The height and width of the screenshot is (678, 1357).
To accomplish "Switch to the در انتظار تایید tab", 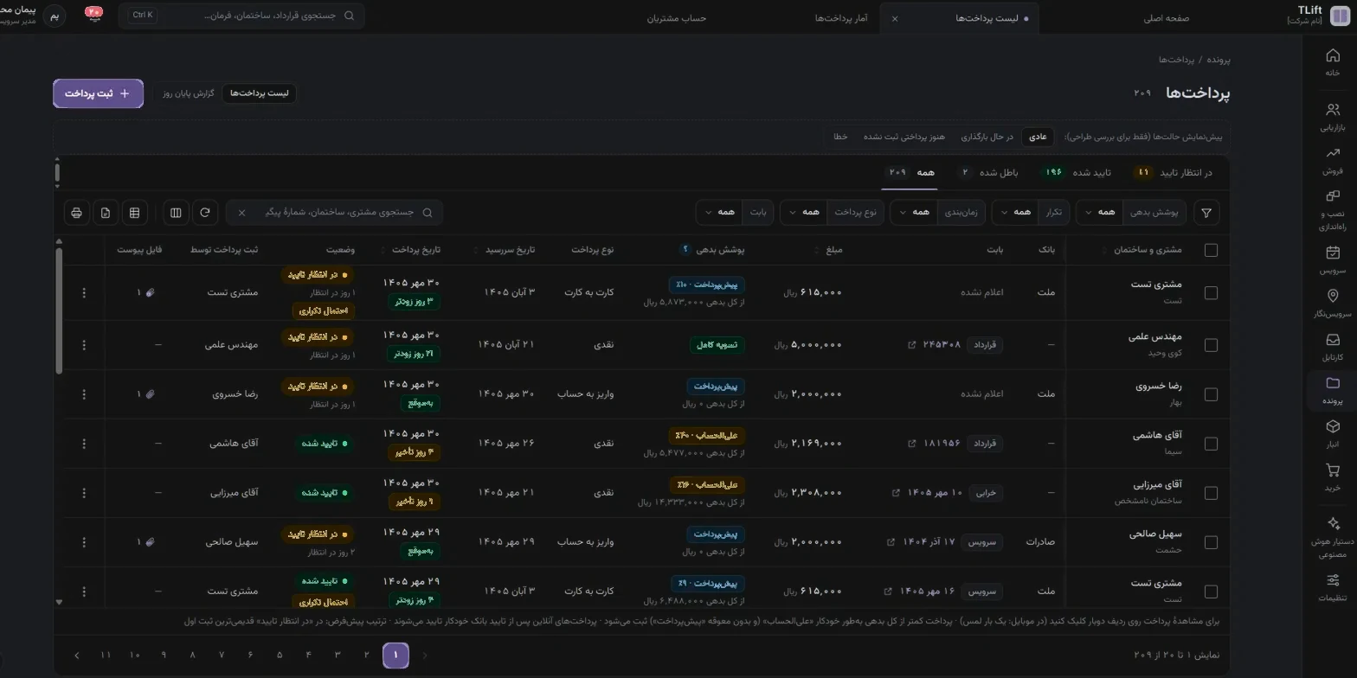I will click(1172, 173).
